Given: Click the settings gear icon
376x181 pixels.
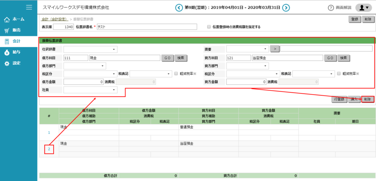Looking at the screenshot, I should 7,64.
